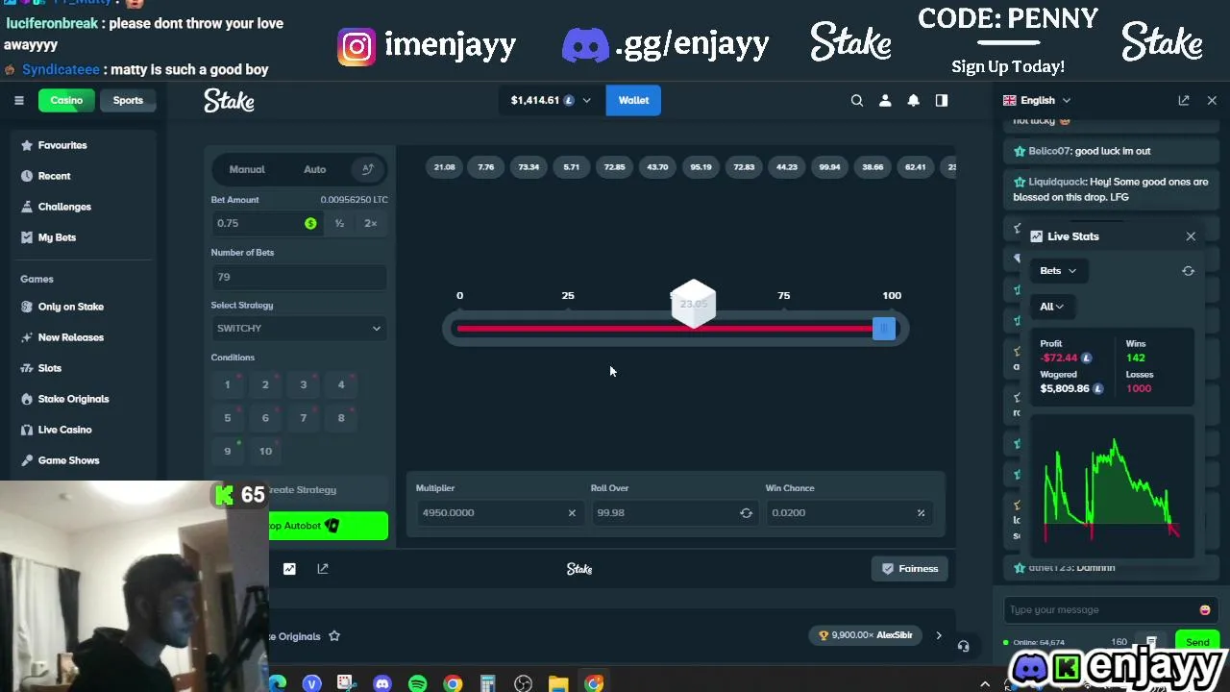Click past result 99.94 pill
This screenshot has width=1230, height=692.
pyautogui.click(x=829, y=167)
